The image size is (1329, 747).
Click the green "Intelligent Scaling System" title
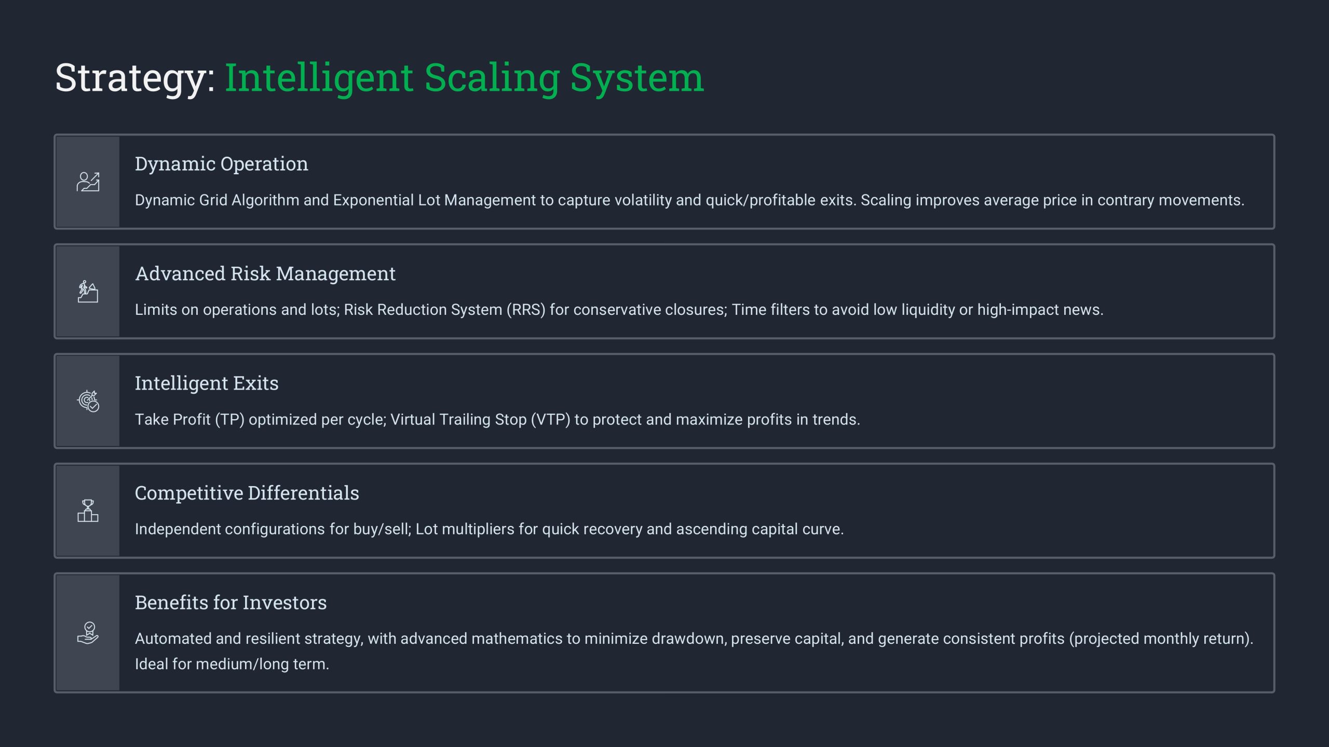click(x=464, y=78)
